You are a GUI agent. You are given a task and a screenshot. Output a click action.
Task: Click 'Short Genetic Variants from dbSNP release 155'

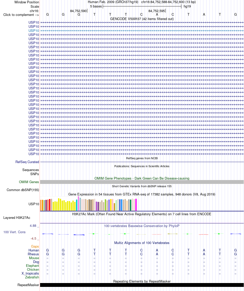pyautogui.click(x=142, y=186)
